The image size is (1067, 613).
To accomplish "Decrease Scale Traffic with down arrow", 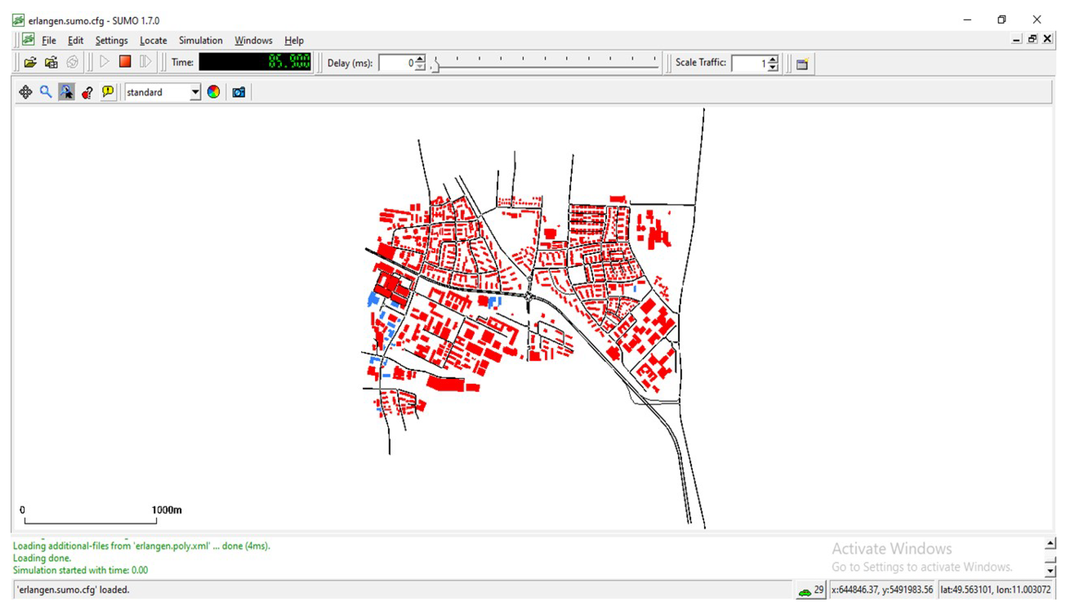I will point(773,67).
